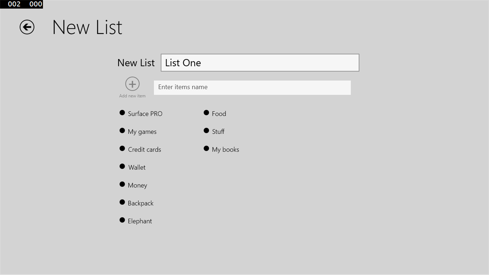Click the back arrow icon
489x275 pixels.
[27, 27]
